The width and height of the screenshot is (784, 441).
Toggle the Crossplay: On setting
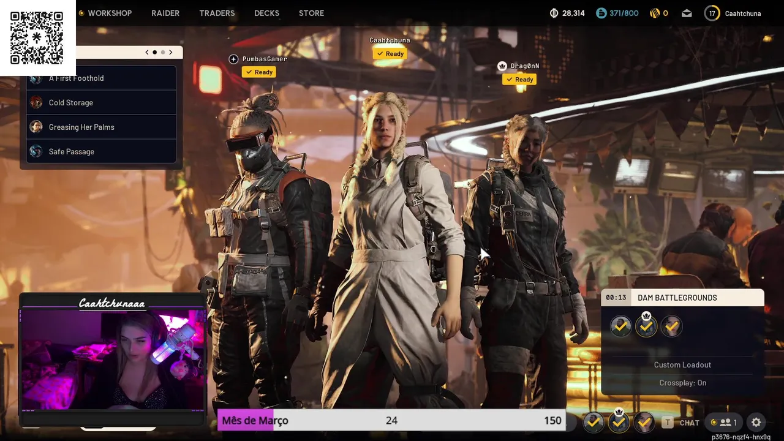click(682, 383)
